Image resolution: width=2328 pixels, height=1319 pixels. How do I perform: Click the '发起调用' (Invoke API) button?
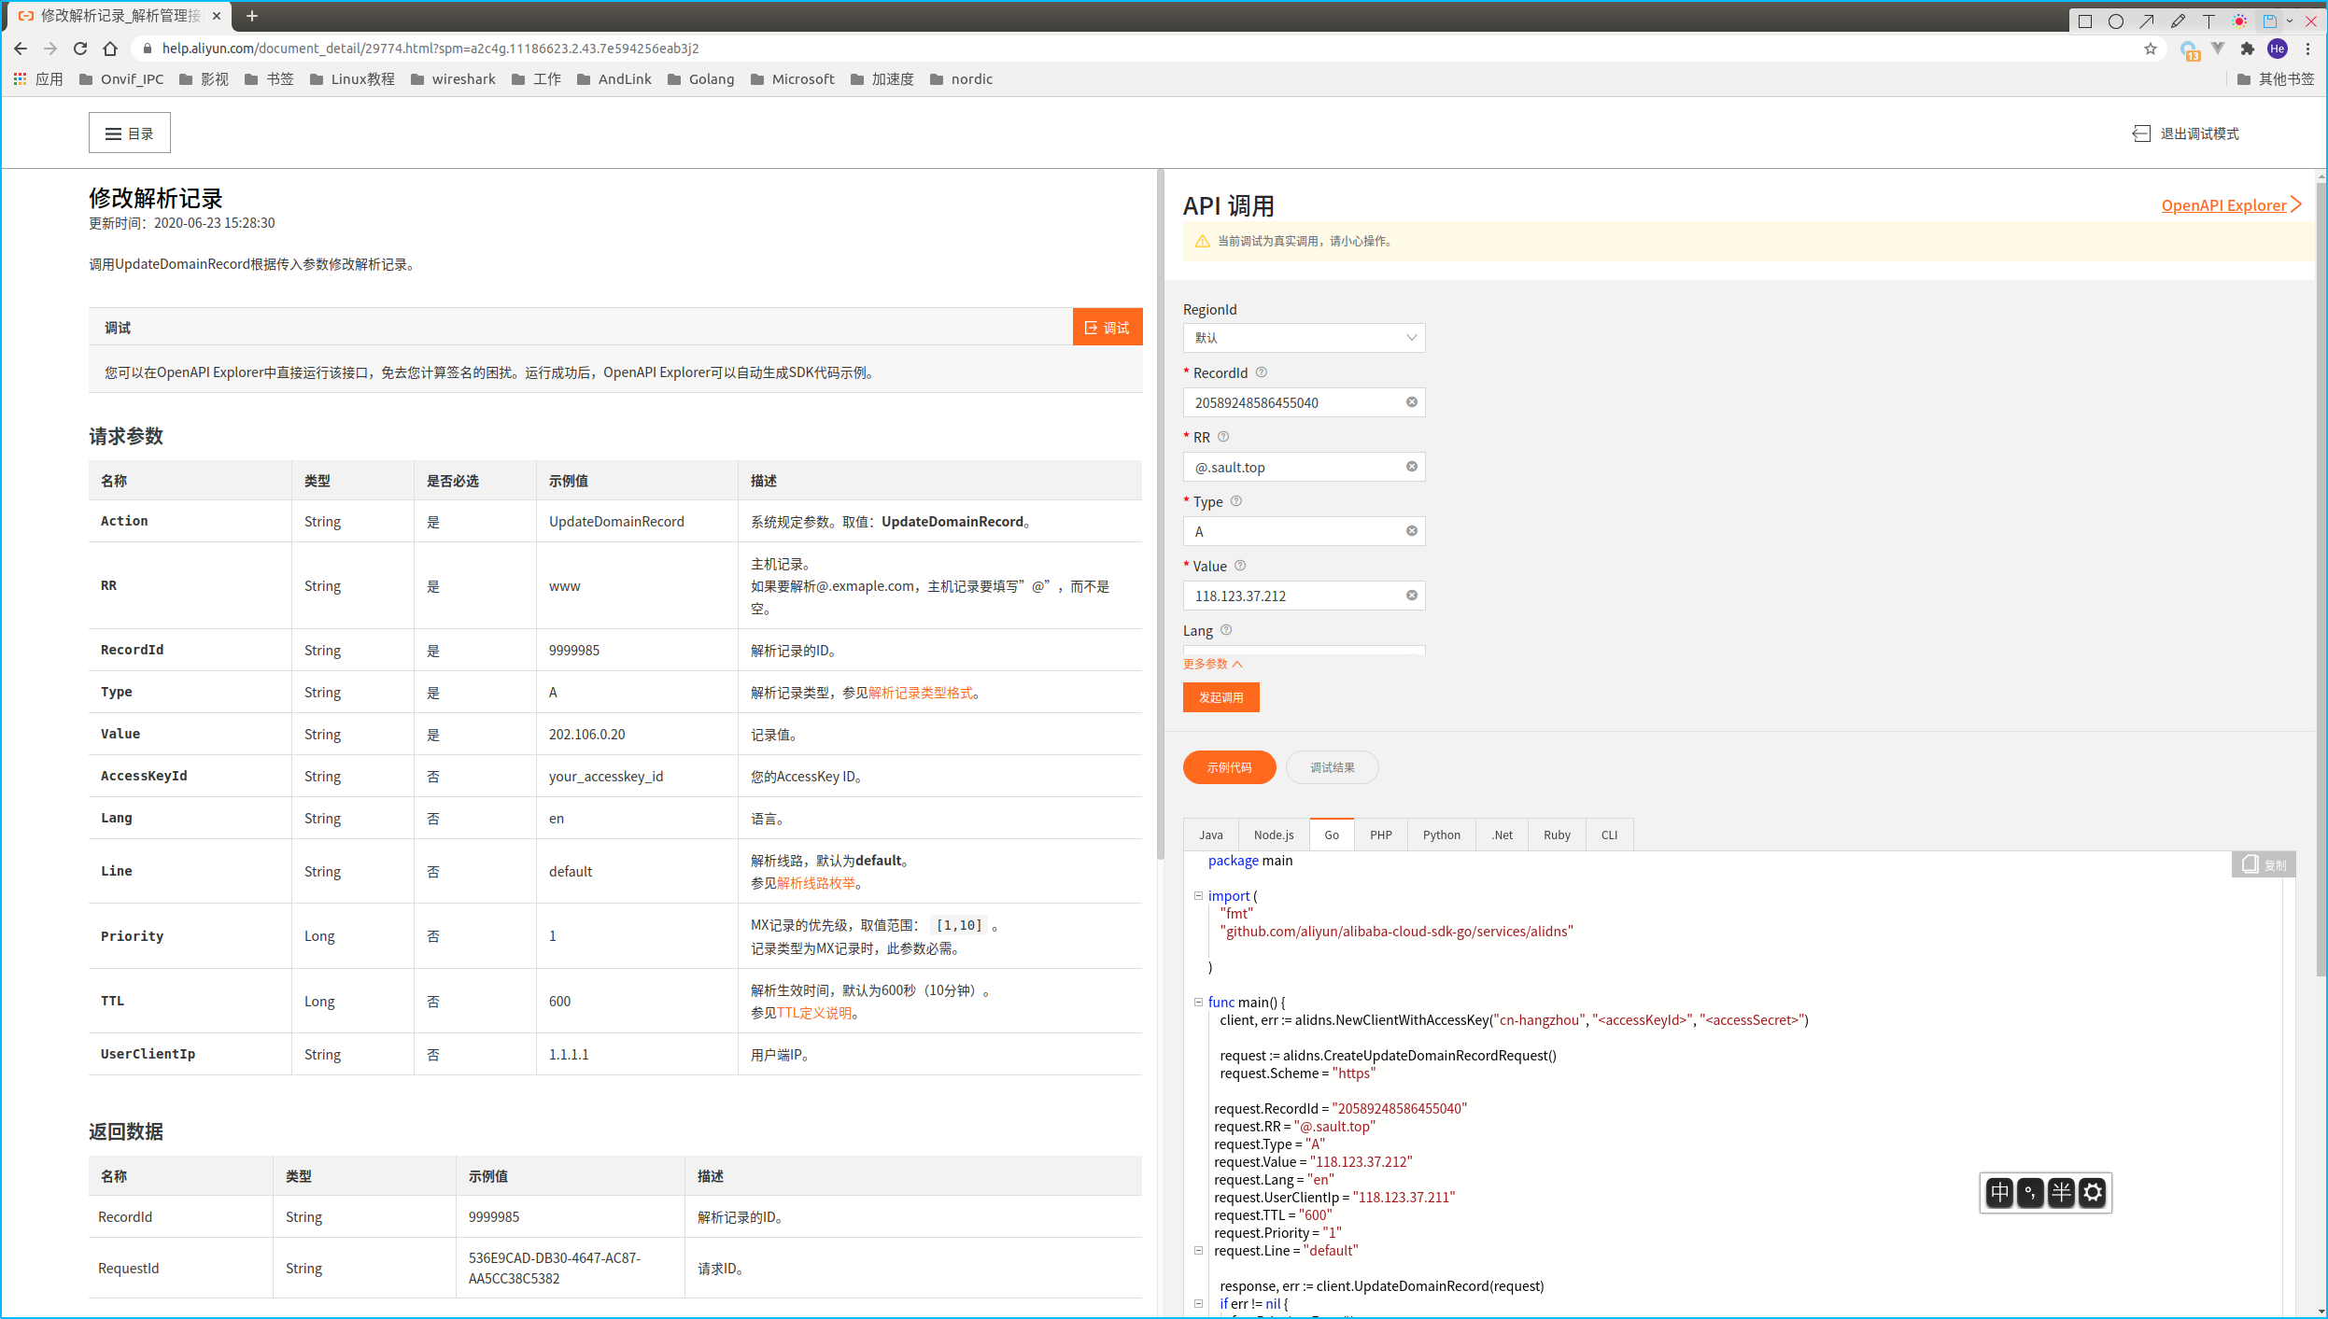(1221, 695)
